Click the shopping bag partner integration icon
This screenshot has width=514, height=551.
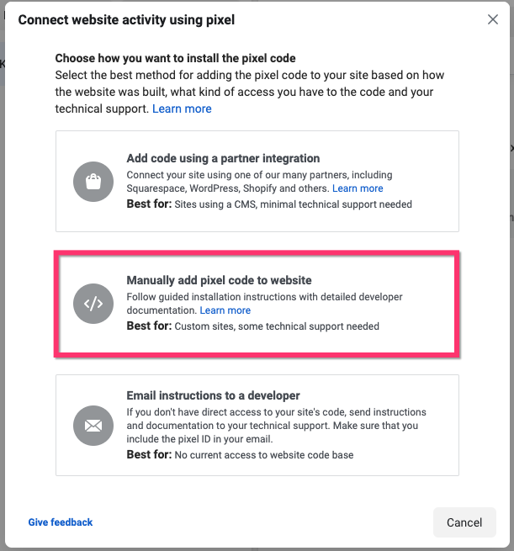point(93,182)
